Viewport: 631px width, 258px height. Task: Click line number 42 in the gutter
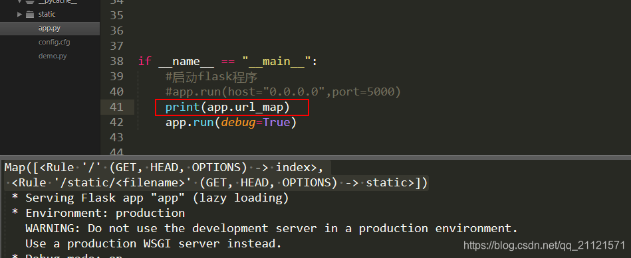(116, 123)
